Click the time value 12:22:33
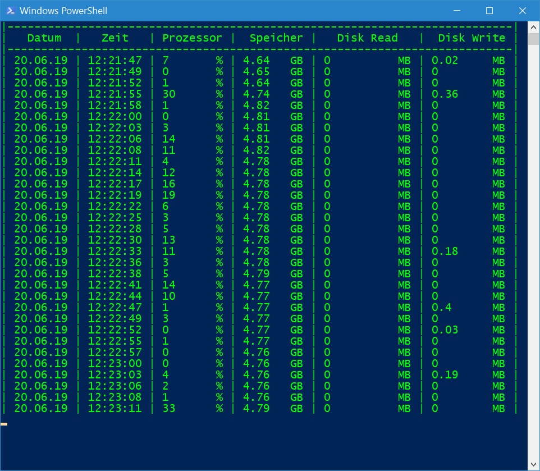540x471 pixels. 115,251
